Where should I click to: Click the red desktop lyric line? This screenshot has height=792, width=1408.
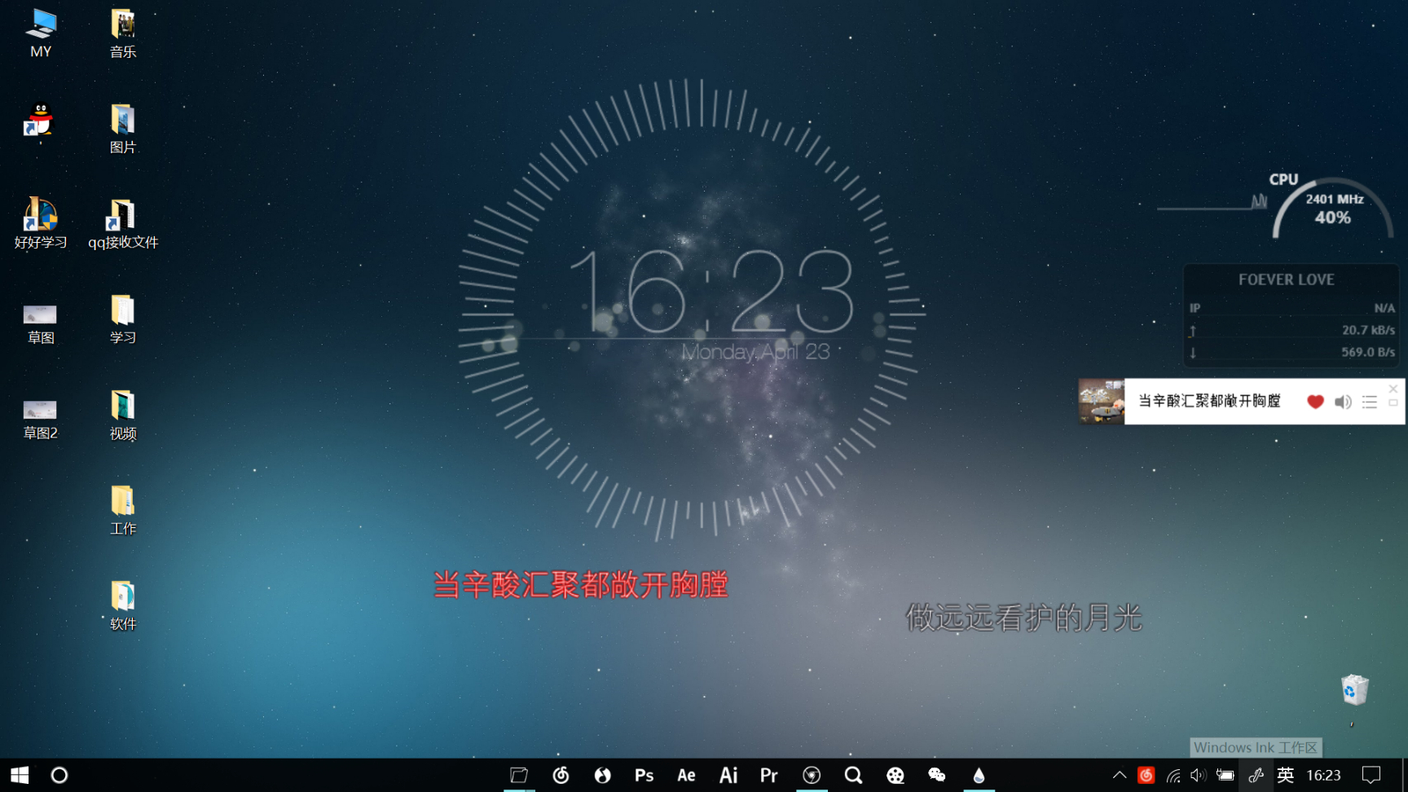pos(580,585)
